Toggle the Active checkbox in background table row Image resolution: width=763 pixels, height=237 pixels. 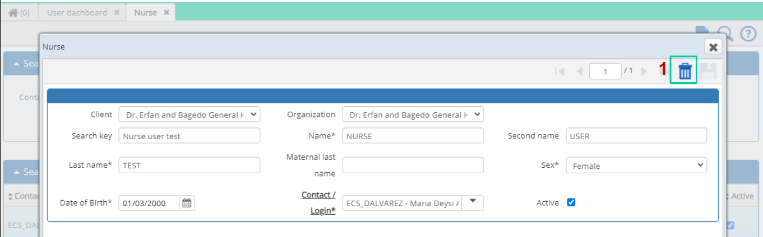tap(730, 225)
